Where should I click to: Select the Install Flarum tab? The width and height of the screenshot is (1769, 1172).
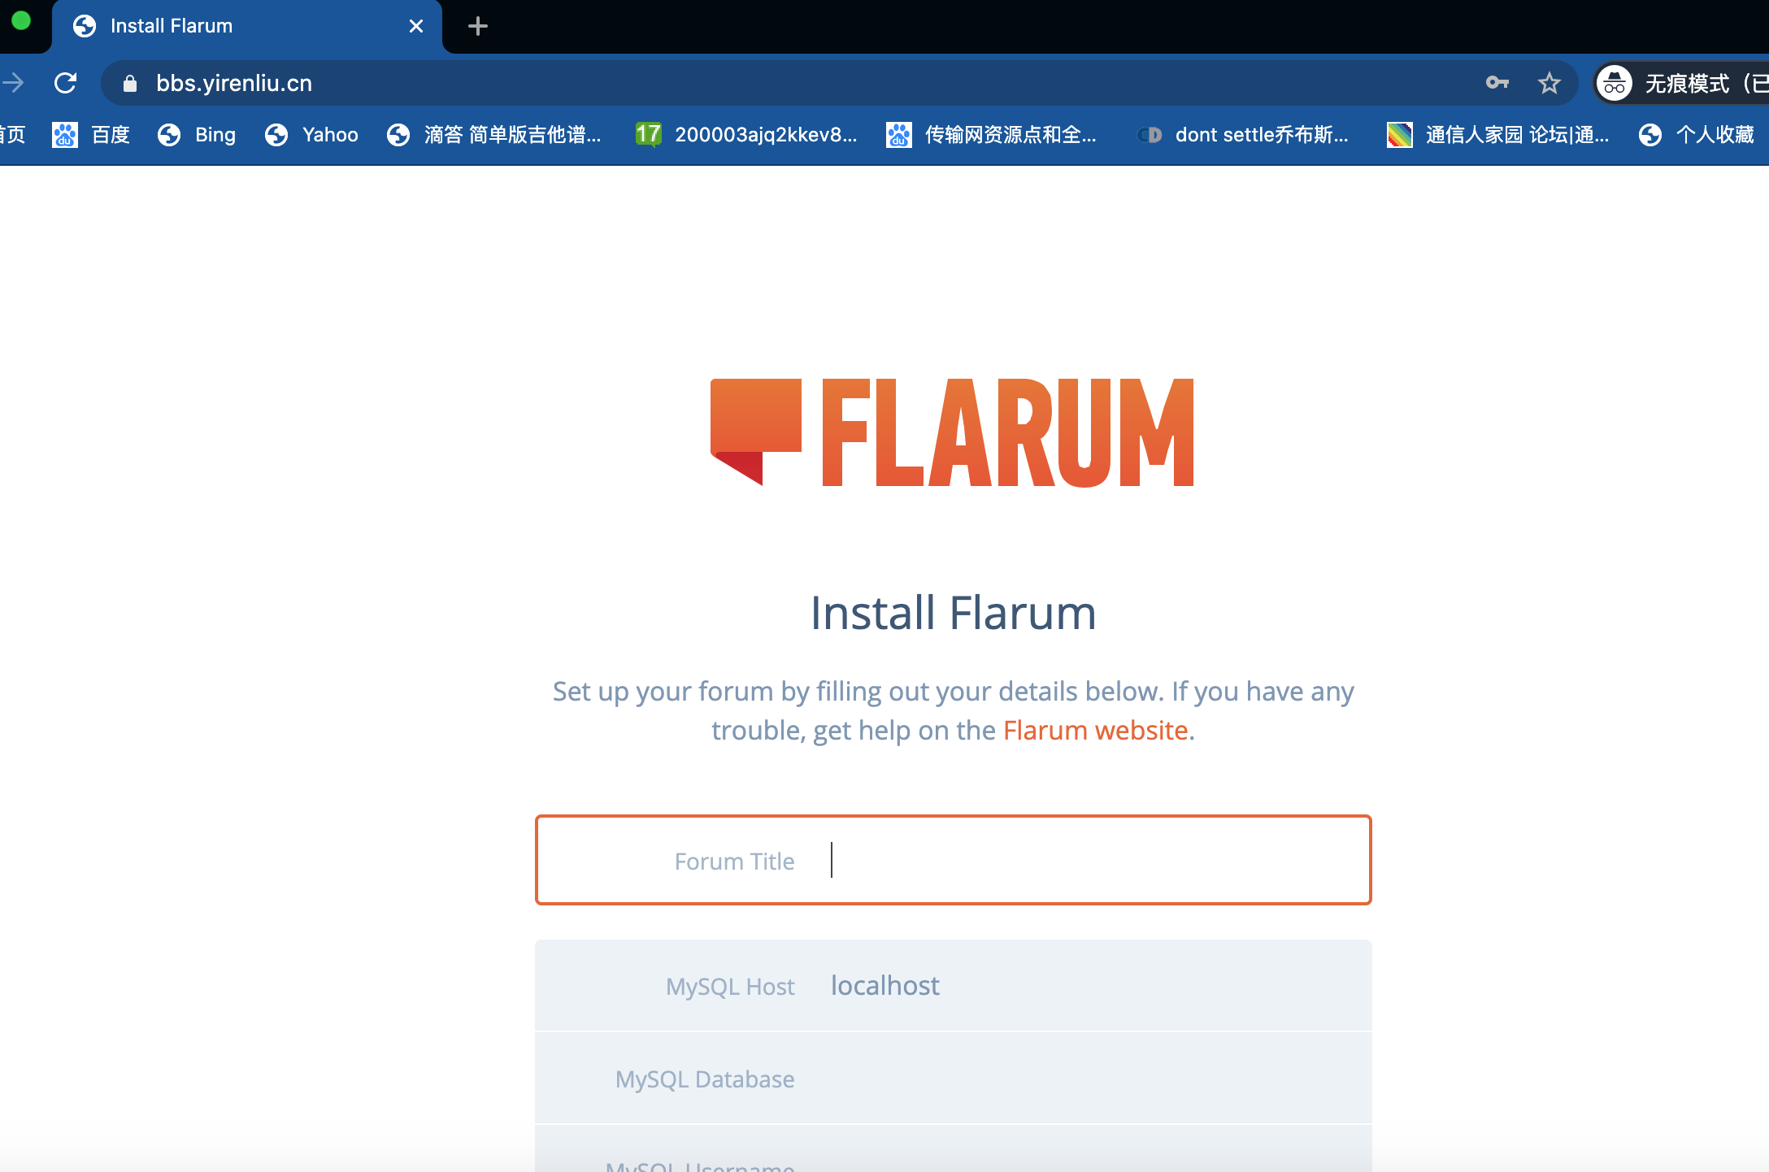[x=236, y=26]
